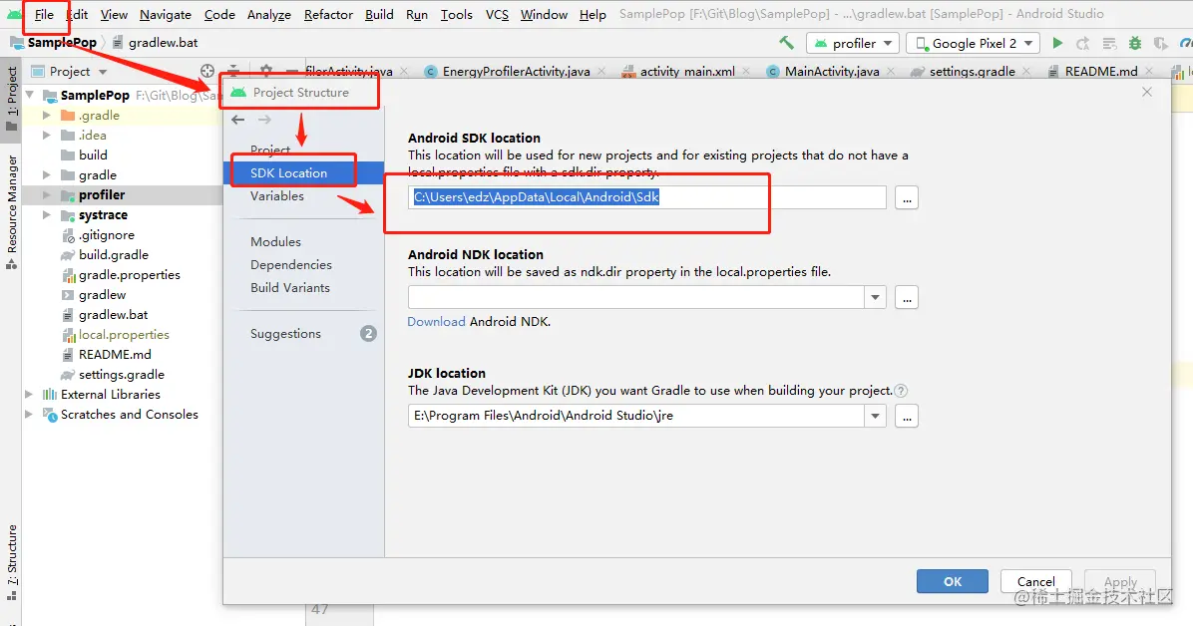Click the locate target icon in Project panel

tap(206, 71)
